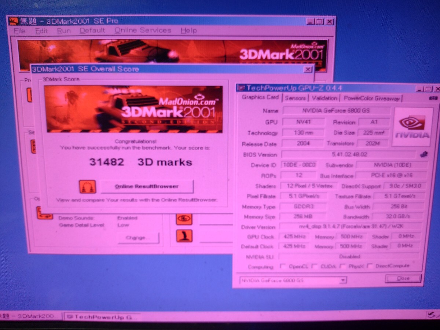Viewport: 440px width, 330px height.
Task: Click the Change... button in 3DMark window
Action: (138, 238)
